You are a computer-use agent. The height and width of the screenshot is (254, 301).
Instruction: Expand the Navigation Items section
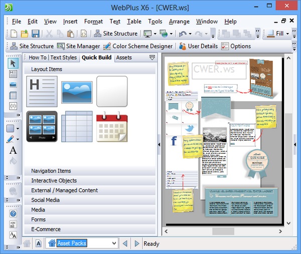[90, 171]
